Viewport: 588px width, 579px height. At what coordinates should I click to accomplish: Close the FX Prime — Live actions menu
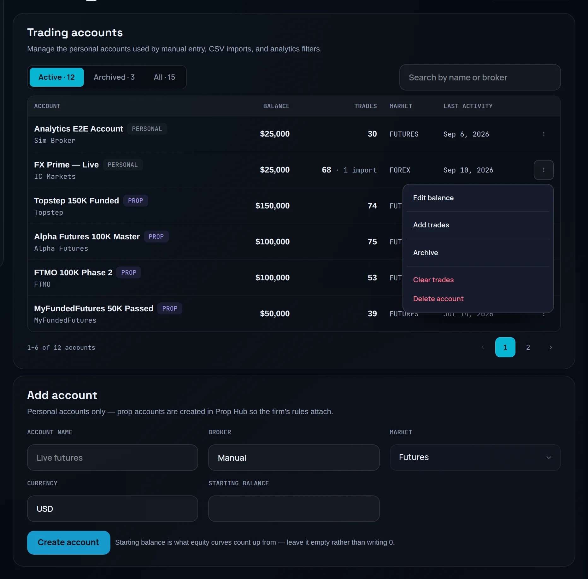pyautogui.click(x=544, y=170)
